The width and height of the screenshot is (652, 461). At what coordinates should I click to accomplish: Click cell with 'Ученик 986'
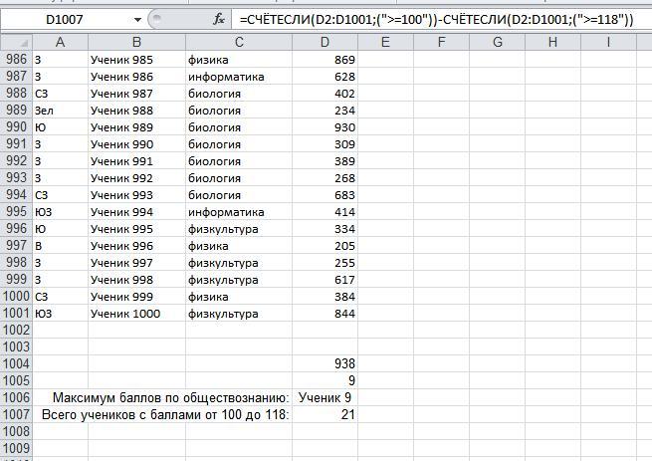pyautogui.click(x=136, y=77)
